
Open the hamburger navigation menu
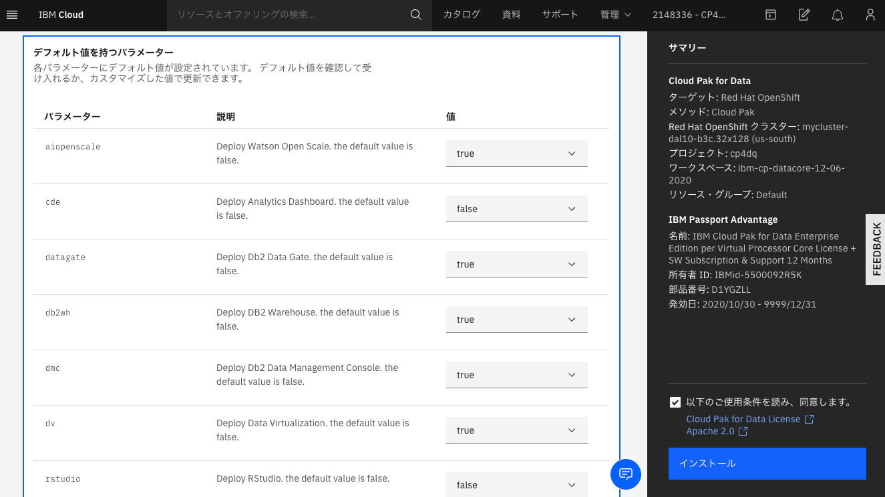[x=12, y=15]
